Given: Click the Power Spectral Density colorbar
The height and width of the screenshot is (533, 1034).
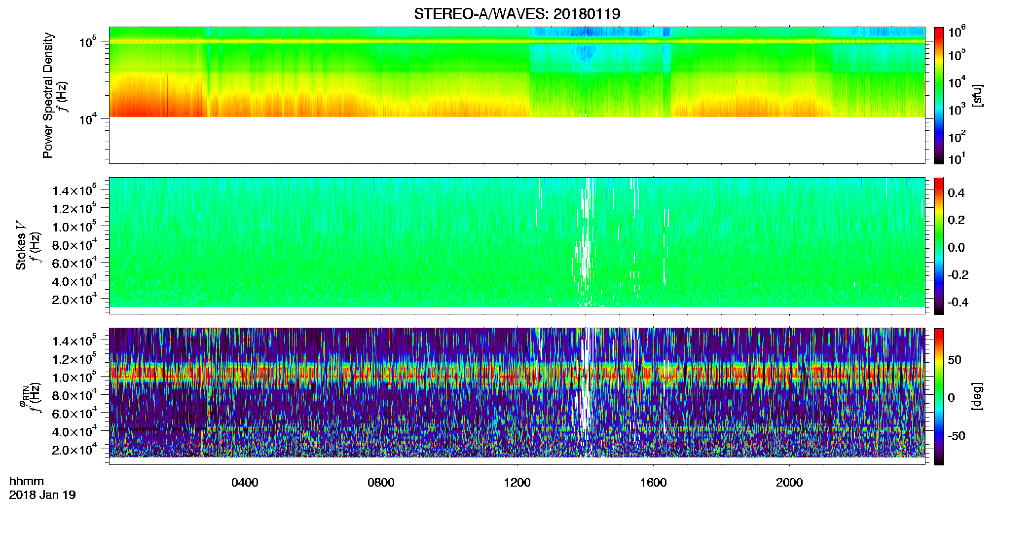Looking at the screenshot, I should pyautogui.click(x=939, y=95).
